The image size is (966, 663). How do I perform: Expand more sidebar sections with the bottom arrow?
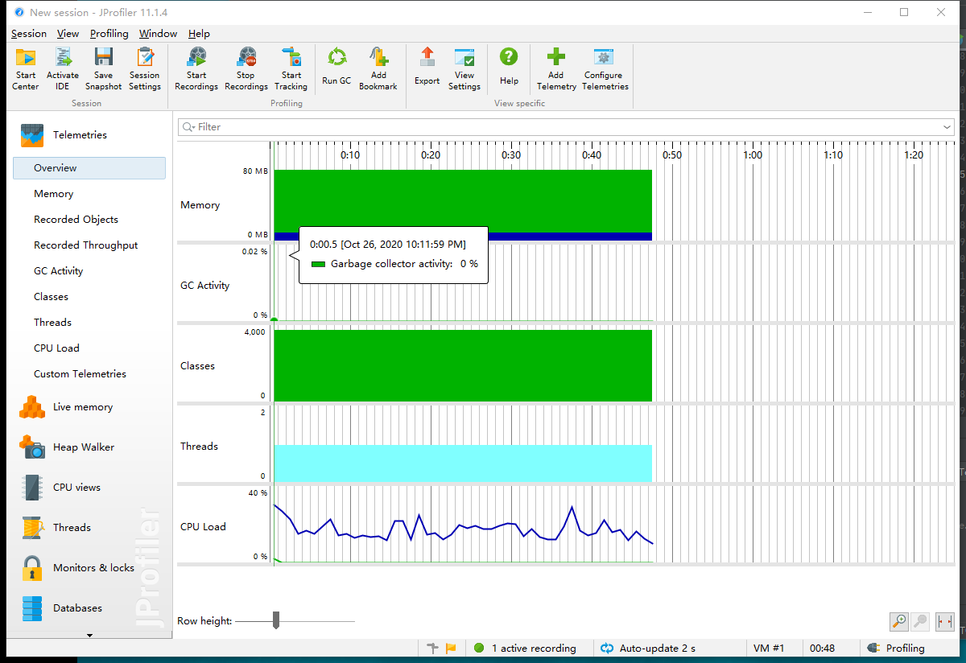click(89, 635)
